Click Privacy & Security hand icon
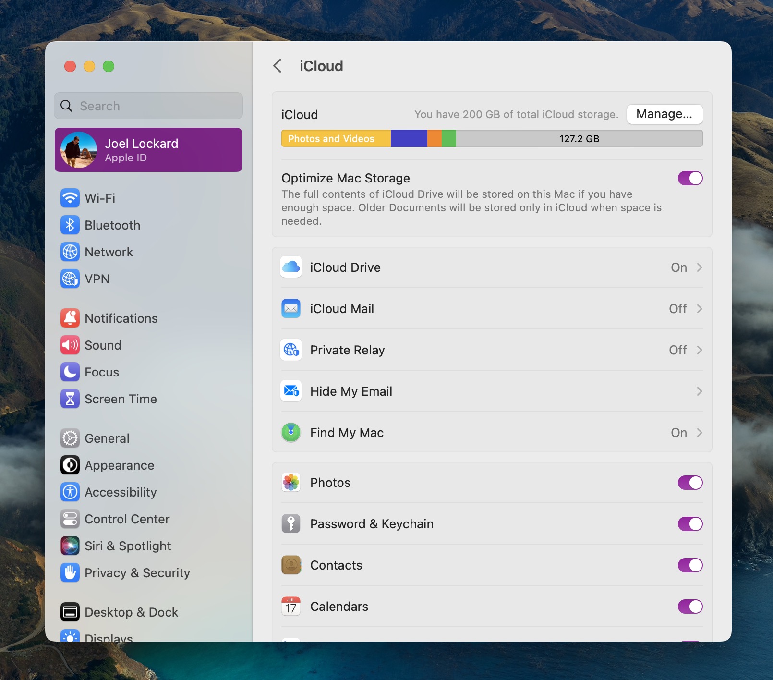This screenshot has height=680, width=773. coord(70,572)
